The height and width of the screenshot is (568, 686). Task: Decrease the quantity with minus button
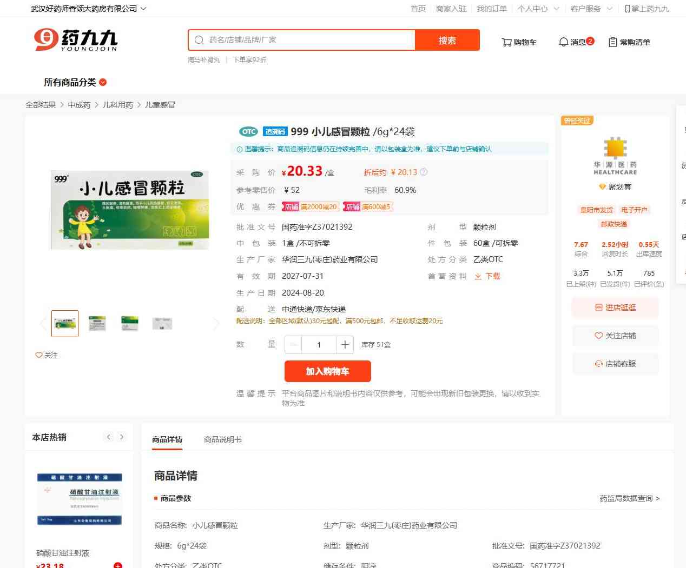pos(293,345)
